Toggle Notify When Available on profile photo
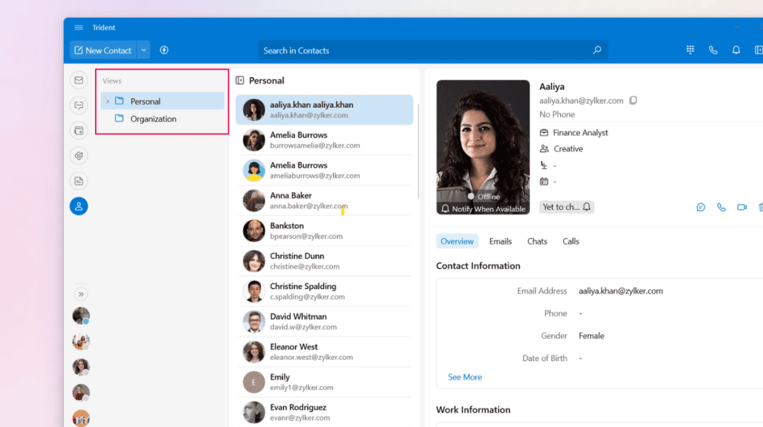This screenshot has width=763, height=427. (483, 209)
